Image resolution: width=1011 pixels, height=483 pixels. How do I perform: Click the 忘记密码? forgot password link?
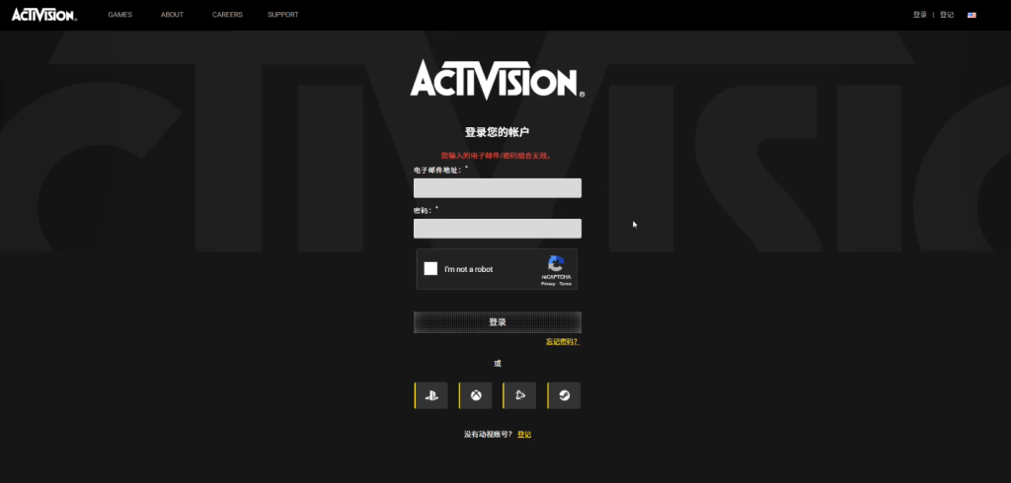pos(562,342)
